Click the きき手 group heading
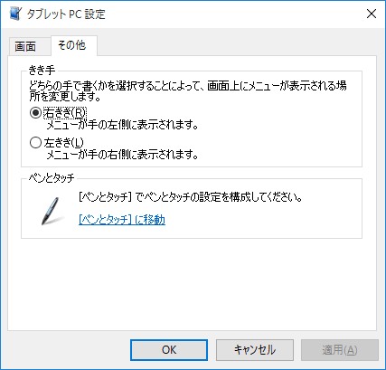 coord(42,71)
